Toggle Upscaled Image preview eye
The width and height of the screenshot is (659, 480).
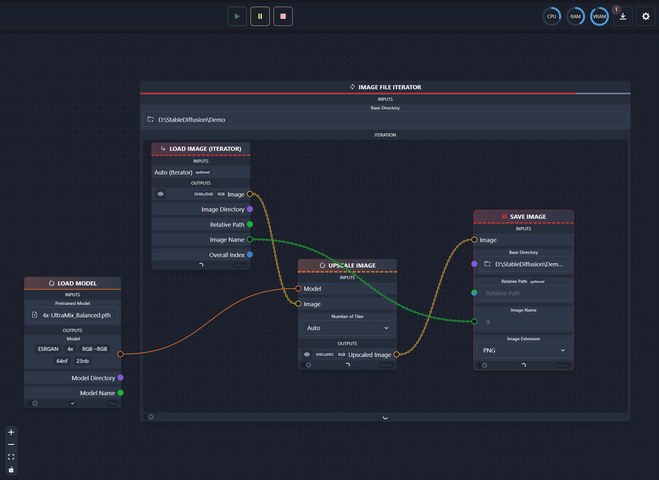click(x=307, y=354)
